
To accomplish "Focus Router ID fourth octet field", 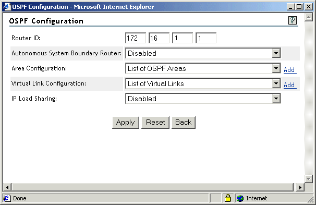I will click(206, 38).
